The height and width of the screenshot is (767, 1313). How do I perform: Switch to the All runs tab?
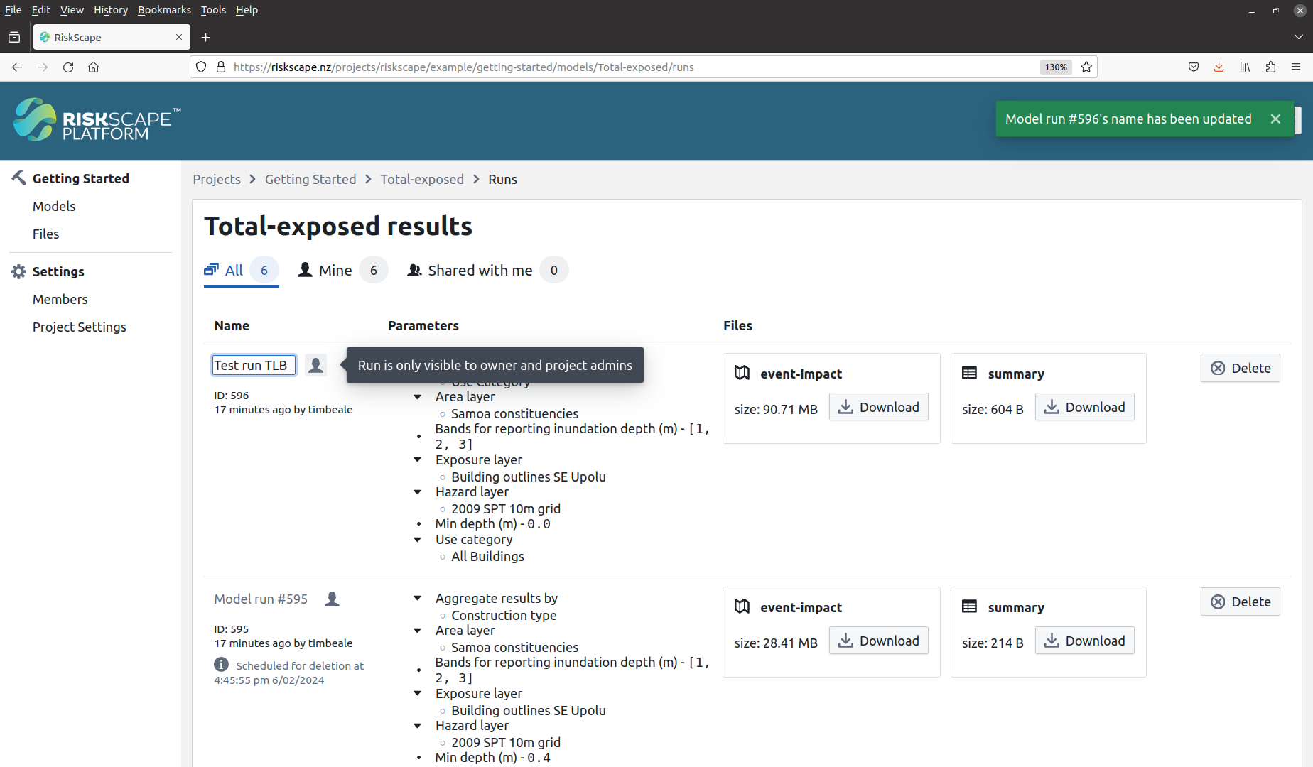click(241, 270)
